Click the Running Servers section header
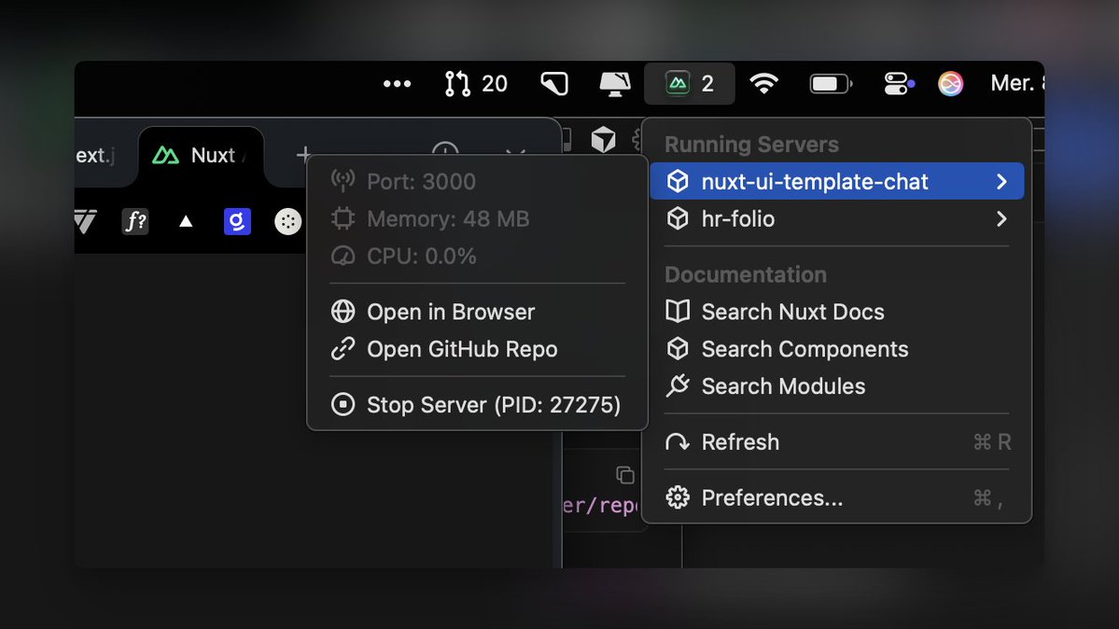Screen dimensions: 1119x629 [751, 145]
